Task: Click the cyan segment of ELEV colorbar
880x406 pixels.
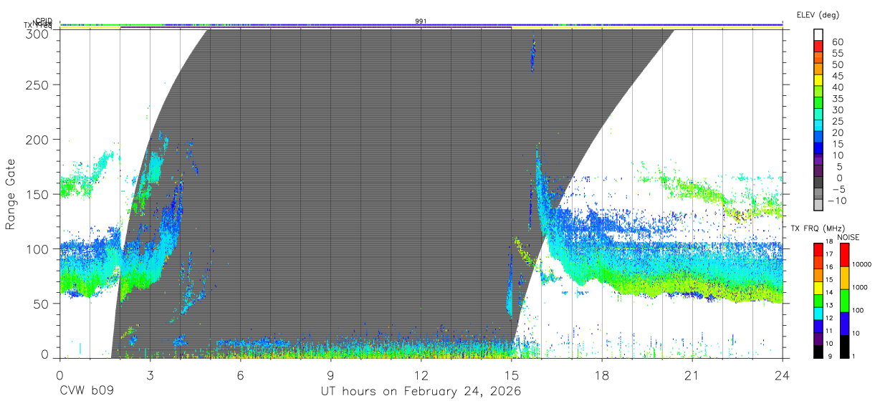Action: [819, 124]
